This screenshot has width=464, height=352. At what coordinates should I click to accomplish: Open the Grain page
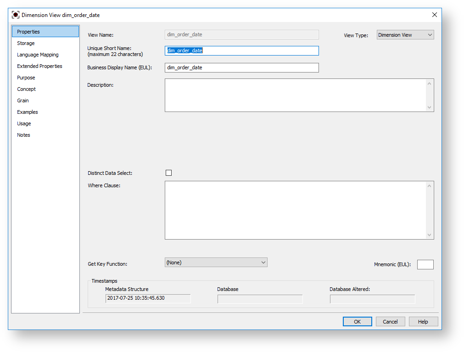tap(23, 101)
